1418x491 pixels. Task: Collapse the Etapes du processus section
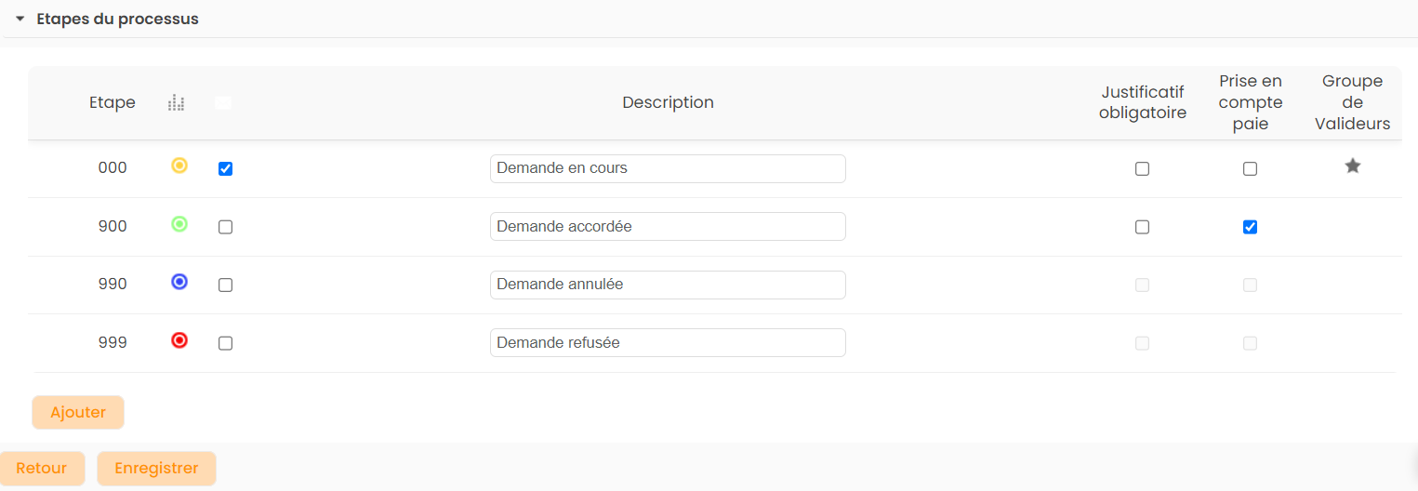pyautogui.click(x=20, y=20)
